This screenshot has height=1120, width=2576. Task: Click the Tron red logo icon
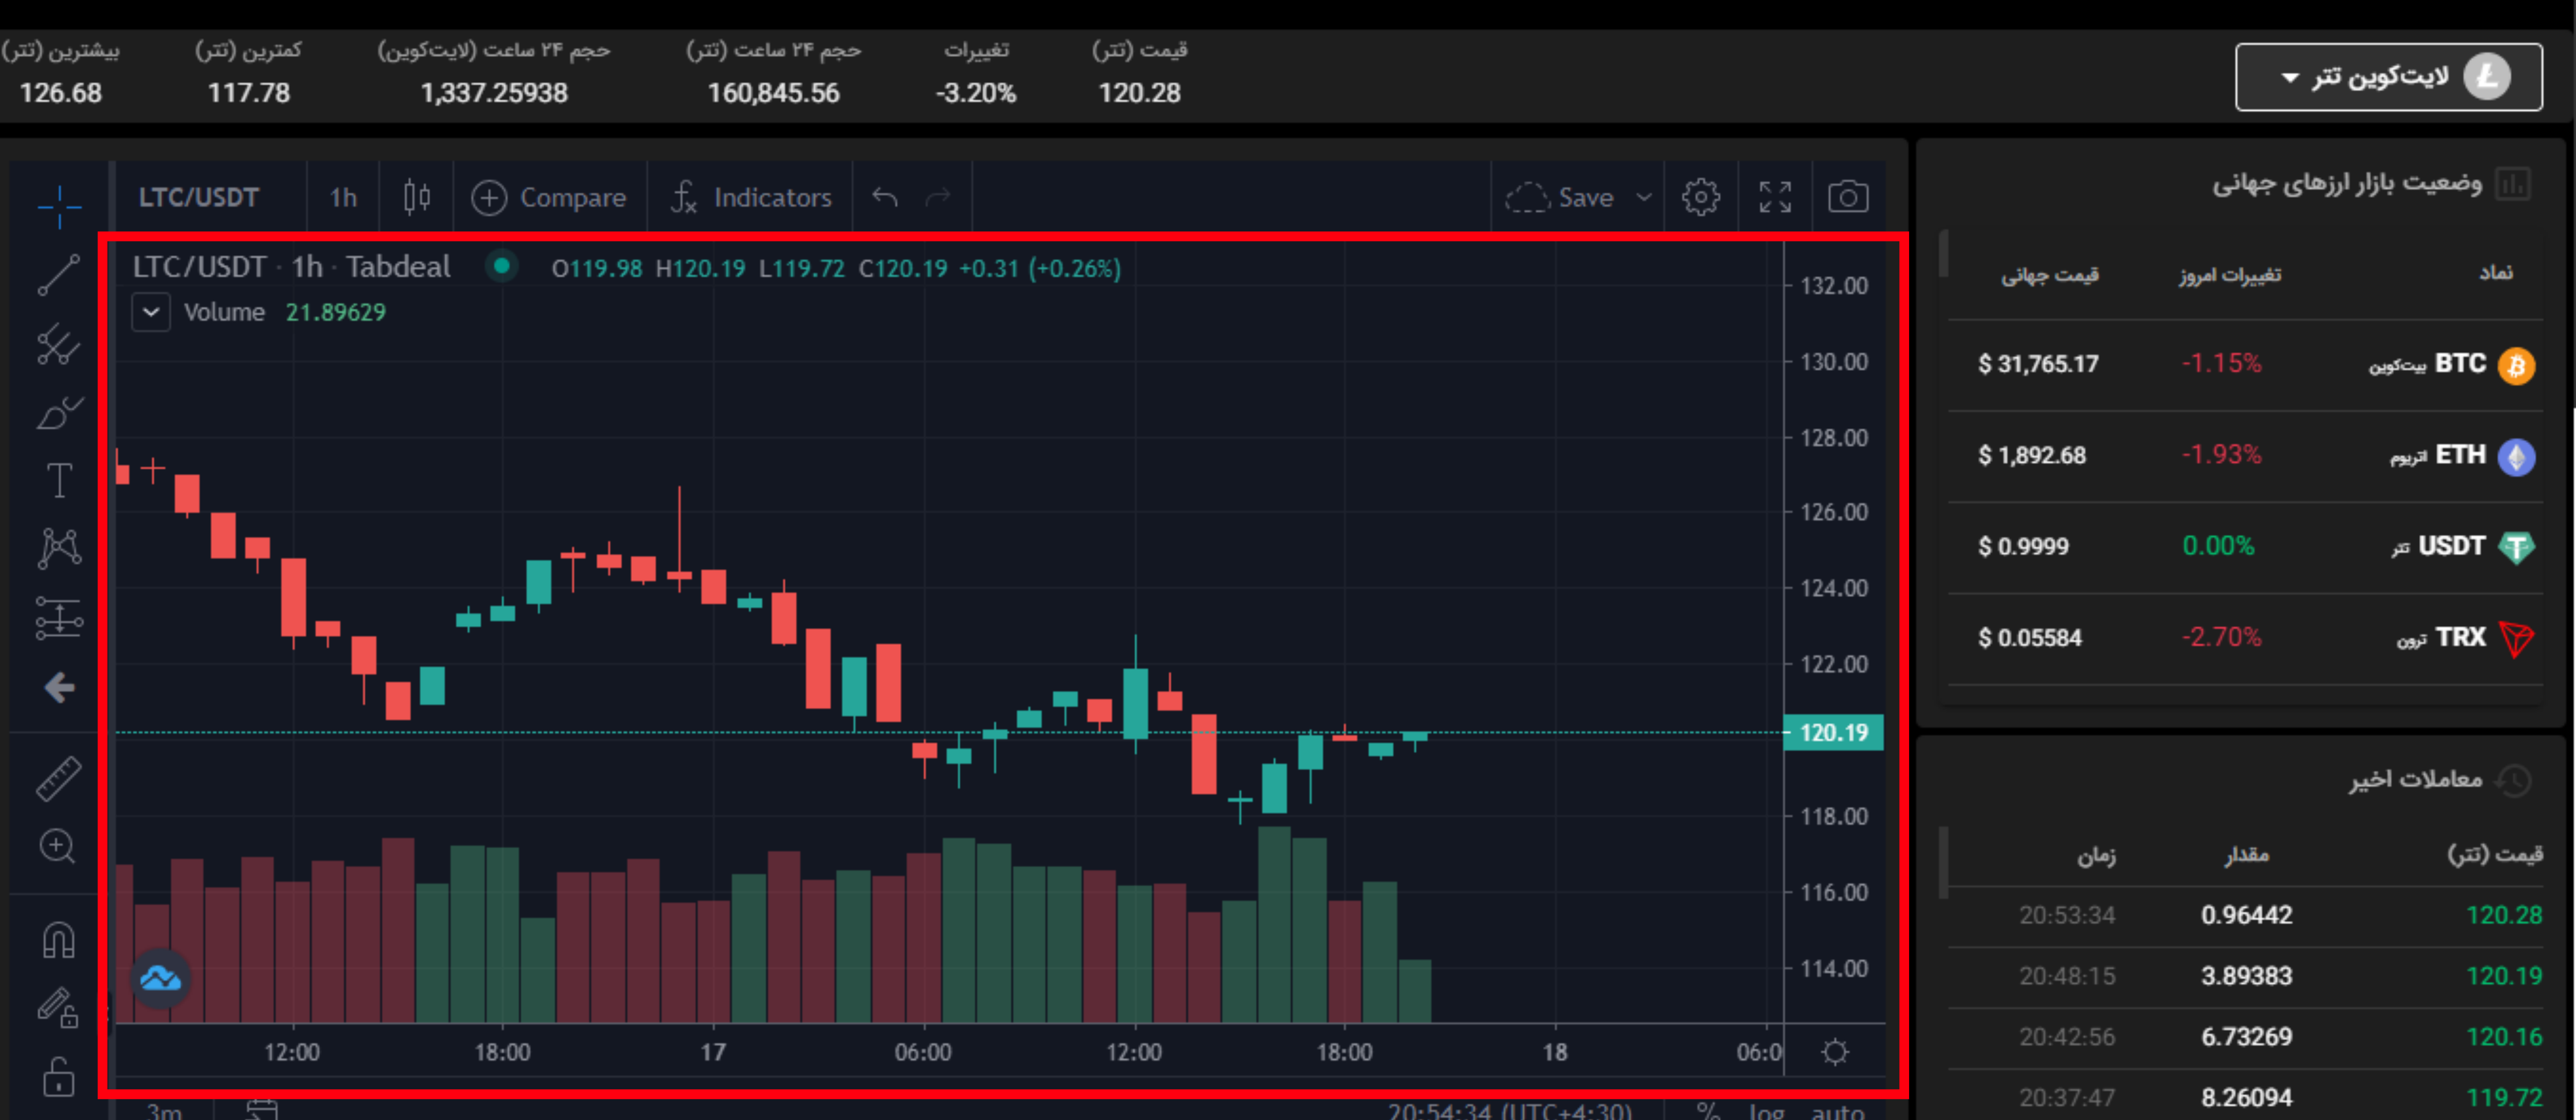click(x=2516, y=638)
